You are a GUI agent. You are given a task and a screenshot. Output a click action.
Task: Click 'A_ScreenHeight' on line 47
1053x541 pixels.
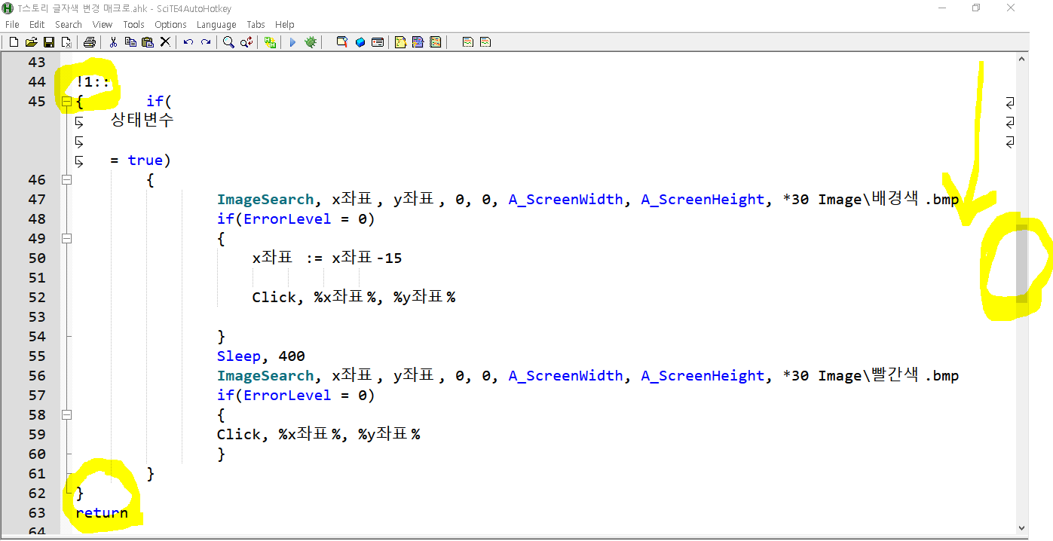(703, 199)
